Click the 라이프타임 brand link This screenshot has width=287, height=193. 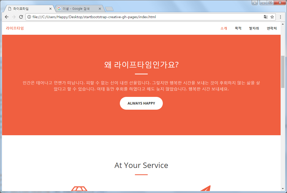(x=15, y=28)
